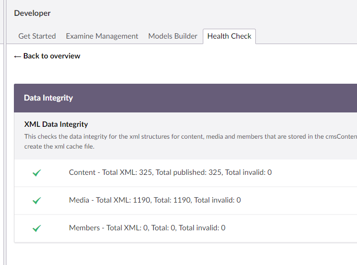The image size is (357, 265).
Task: Go to the Models Builder tab
Action: pos(173,36)
